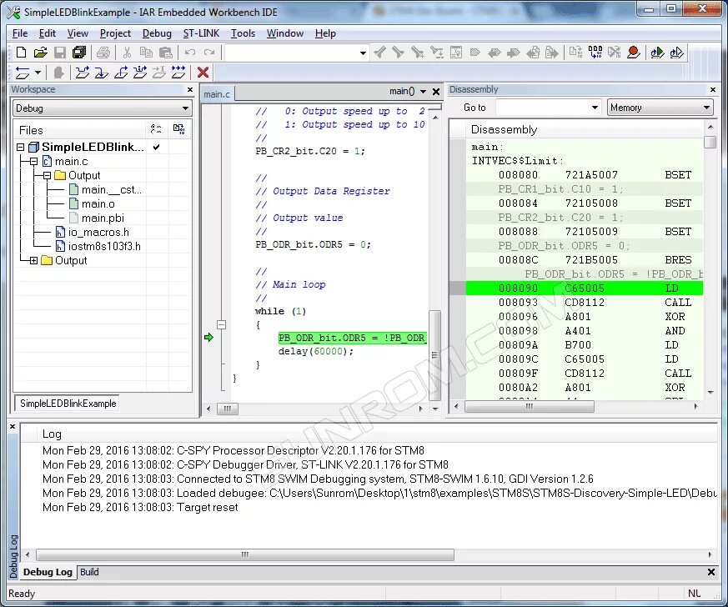Click the Go run icon
Screen dimensions: 728x607
tap(178, 73)
